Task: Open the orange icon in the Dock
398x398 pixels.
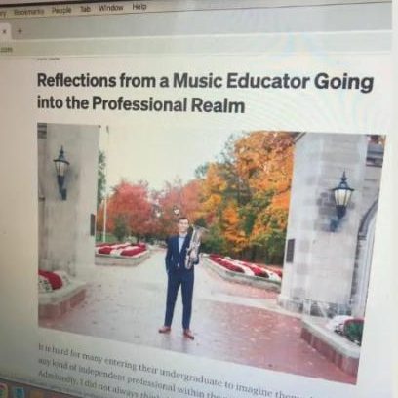Action: point(35,395)
